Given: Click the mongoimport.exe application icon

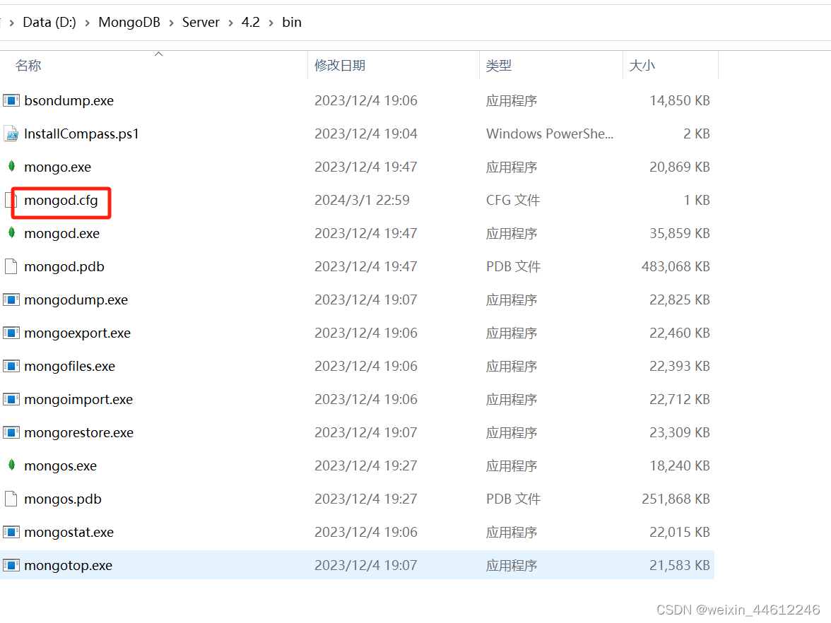Looking at the screenshot, I should click(x=11, y=400).
